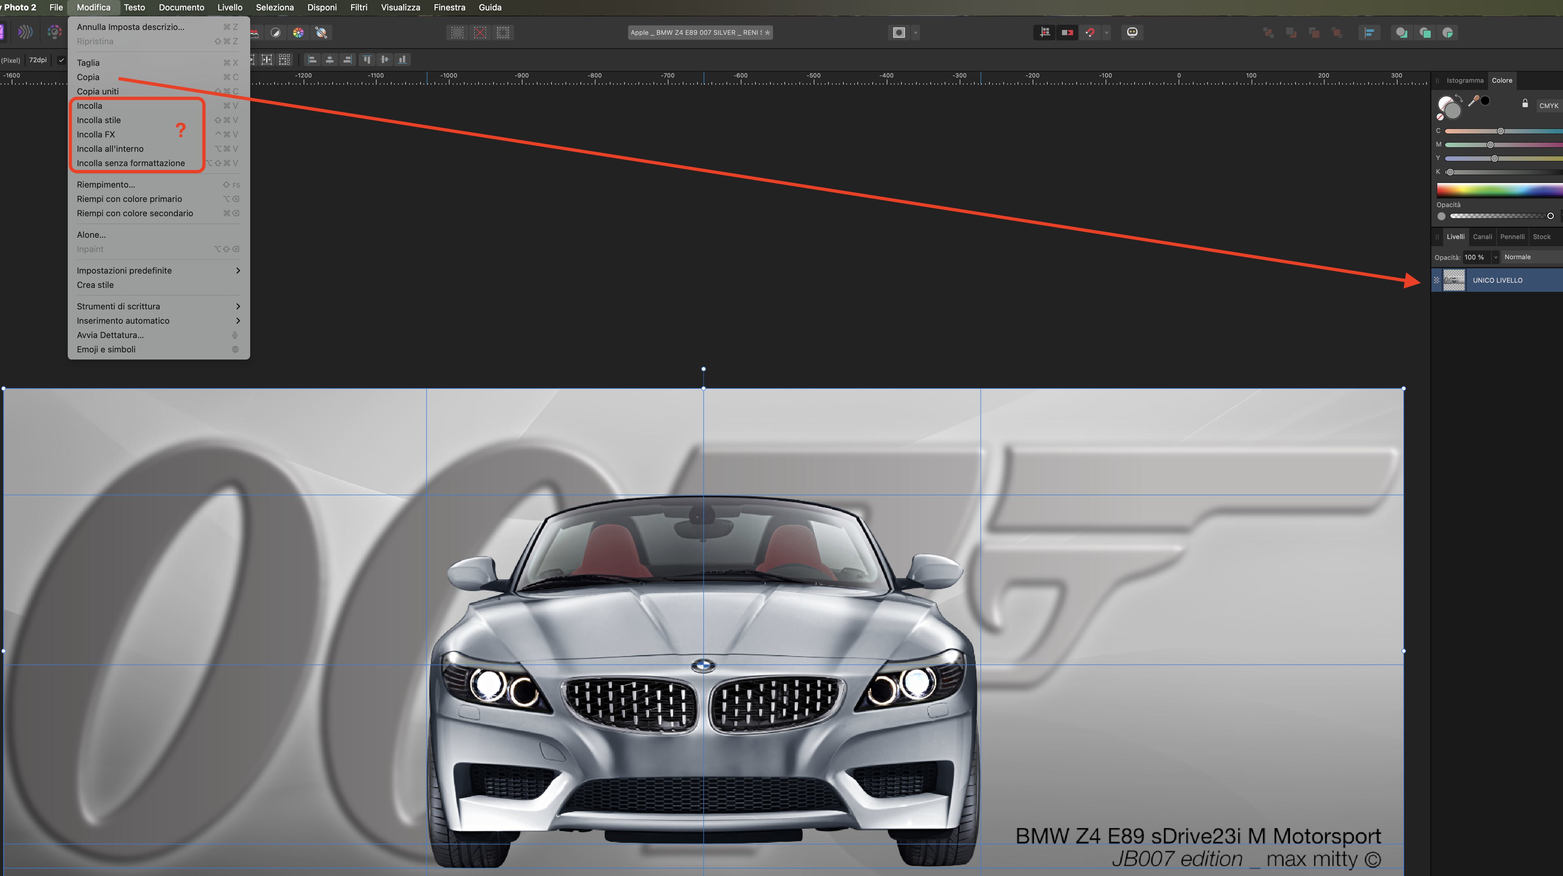
Task: Click the Align Centre horizontally icon
Action: (x=329, y=60)
